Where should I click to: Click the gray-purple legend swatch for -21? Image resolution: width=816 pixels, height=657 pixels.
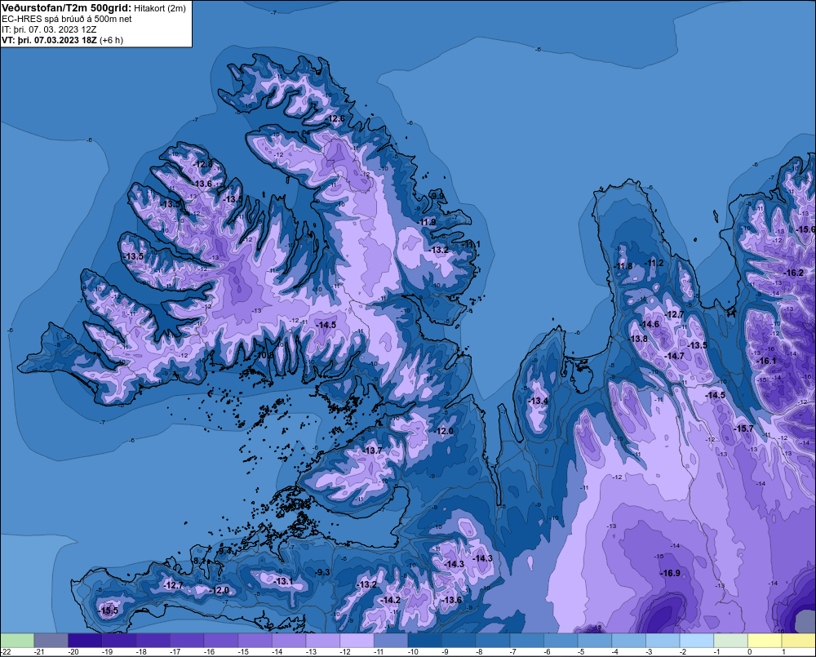click(x=51, y=641)
